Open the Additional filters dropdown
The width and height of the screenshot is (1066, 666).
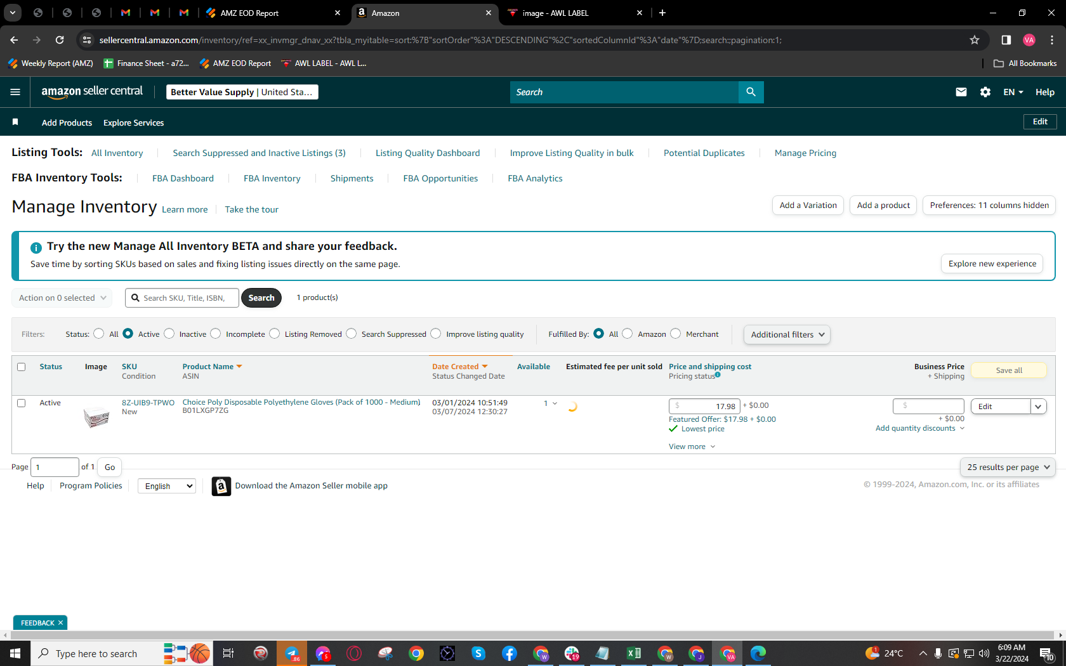pos(787,334)
